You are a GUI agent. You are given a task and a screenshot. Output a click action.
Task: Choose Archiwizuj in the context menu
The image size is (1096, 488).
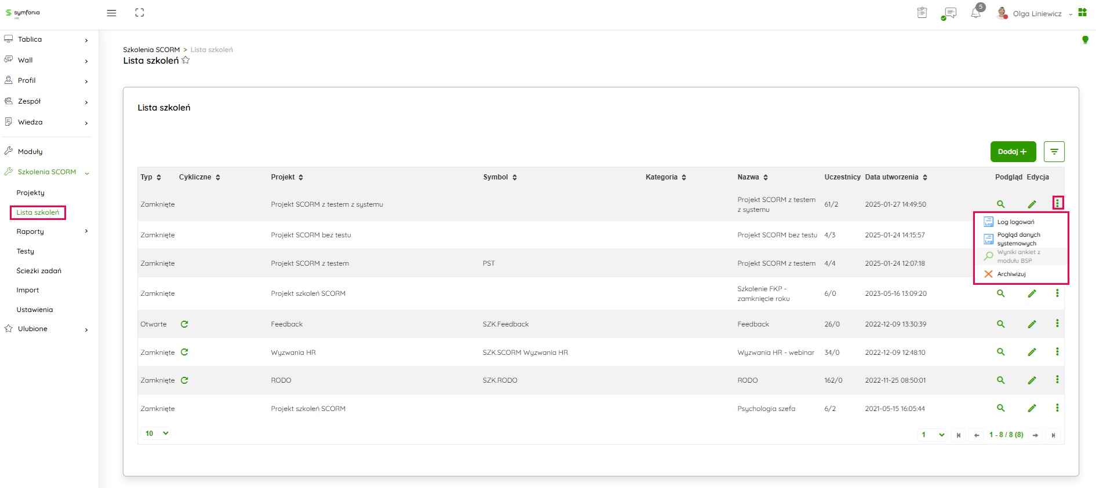[1011, 274]
